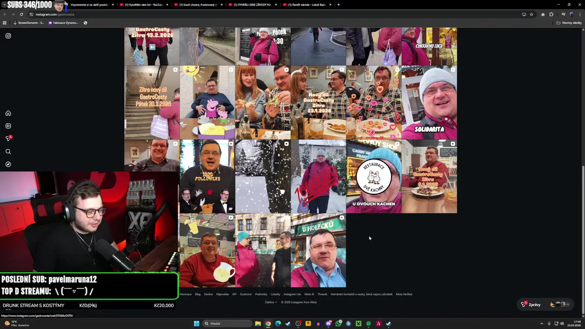The width and height of the screenshot is (585, 329).
Task: Open Reels from the Instagram sidebar
Action: (8, 126)
